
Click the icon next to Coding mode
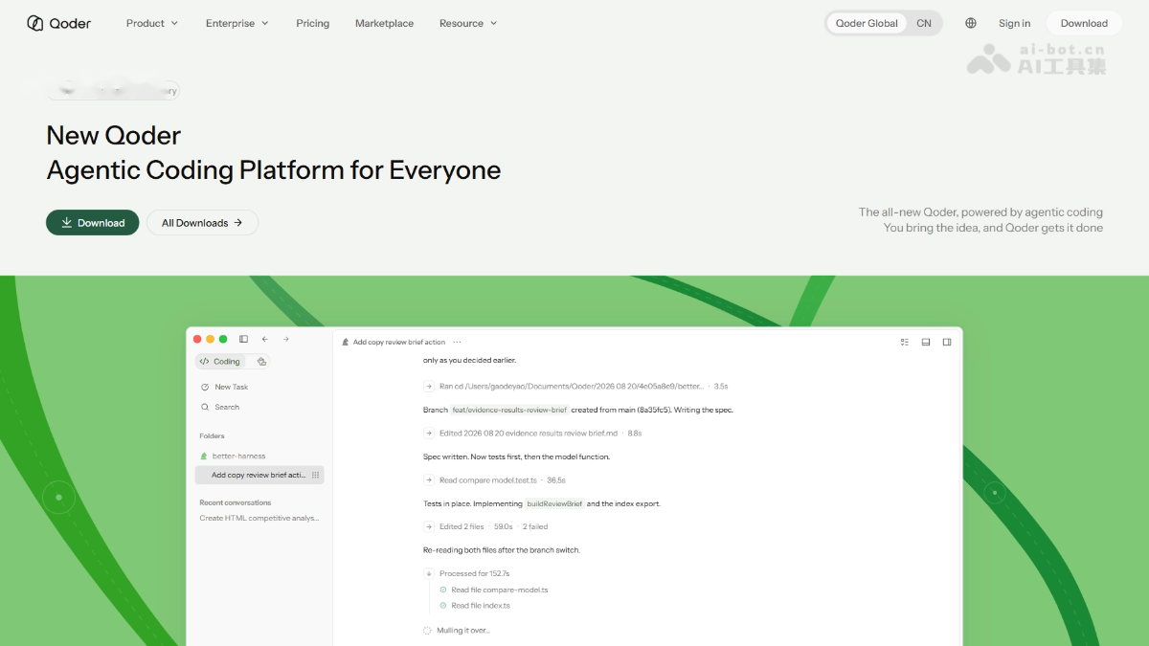[x=261, y=362]
